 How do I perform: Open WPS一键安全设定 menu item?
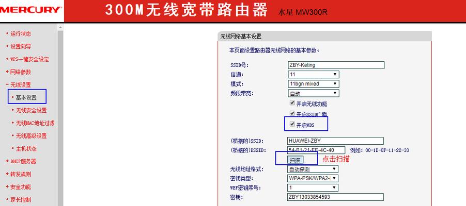tap(29, 59)
